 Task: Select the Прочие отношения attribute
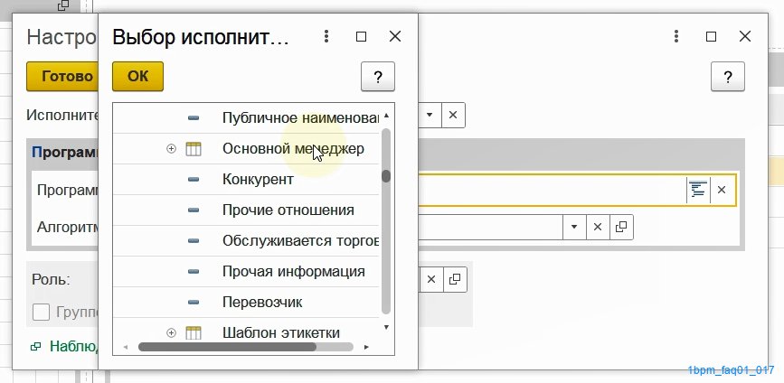point(288,210)
